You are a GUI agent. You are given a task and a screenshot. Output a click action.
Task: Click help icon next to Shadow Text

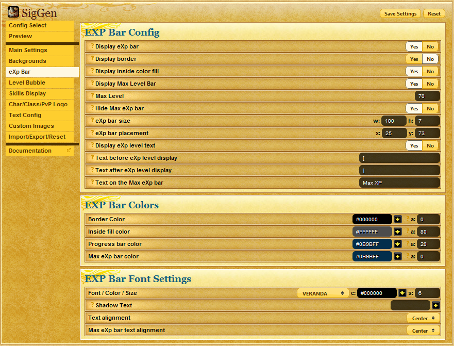tap(92, 305)
